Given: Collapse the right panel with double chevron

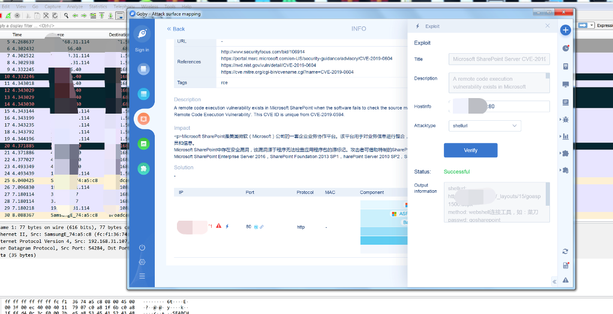Looking at the screenshot, I should tap(554, 281).
